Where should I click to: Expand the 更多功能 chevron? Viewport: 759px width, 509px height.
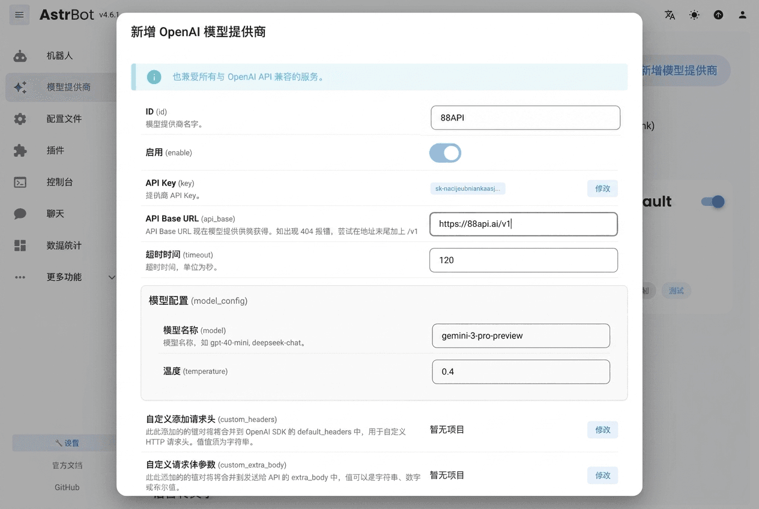[111, 277]
